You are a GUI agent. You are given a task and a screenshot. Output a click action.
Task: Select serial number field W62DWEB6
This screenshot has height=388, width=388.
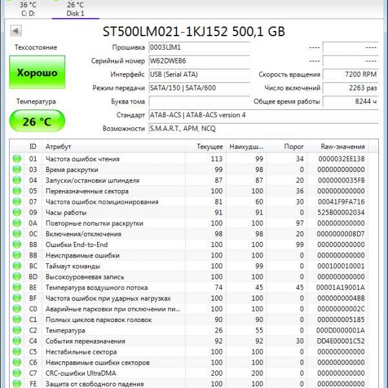[199, 61]
